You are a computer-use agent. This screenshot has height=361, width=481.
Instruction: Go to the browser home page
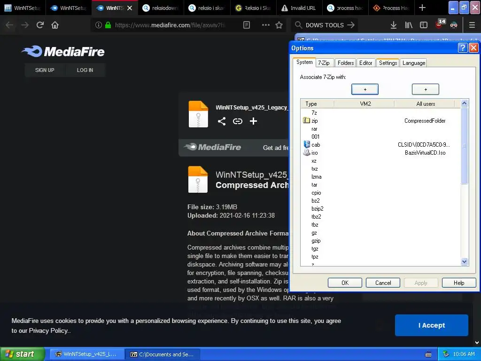click(x=55, y=25)
